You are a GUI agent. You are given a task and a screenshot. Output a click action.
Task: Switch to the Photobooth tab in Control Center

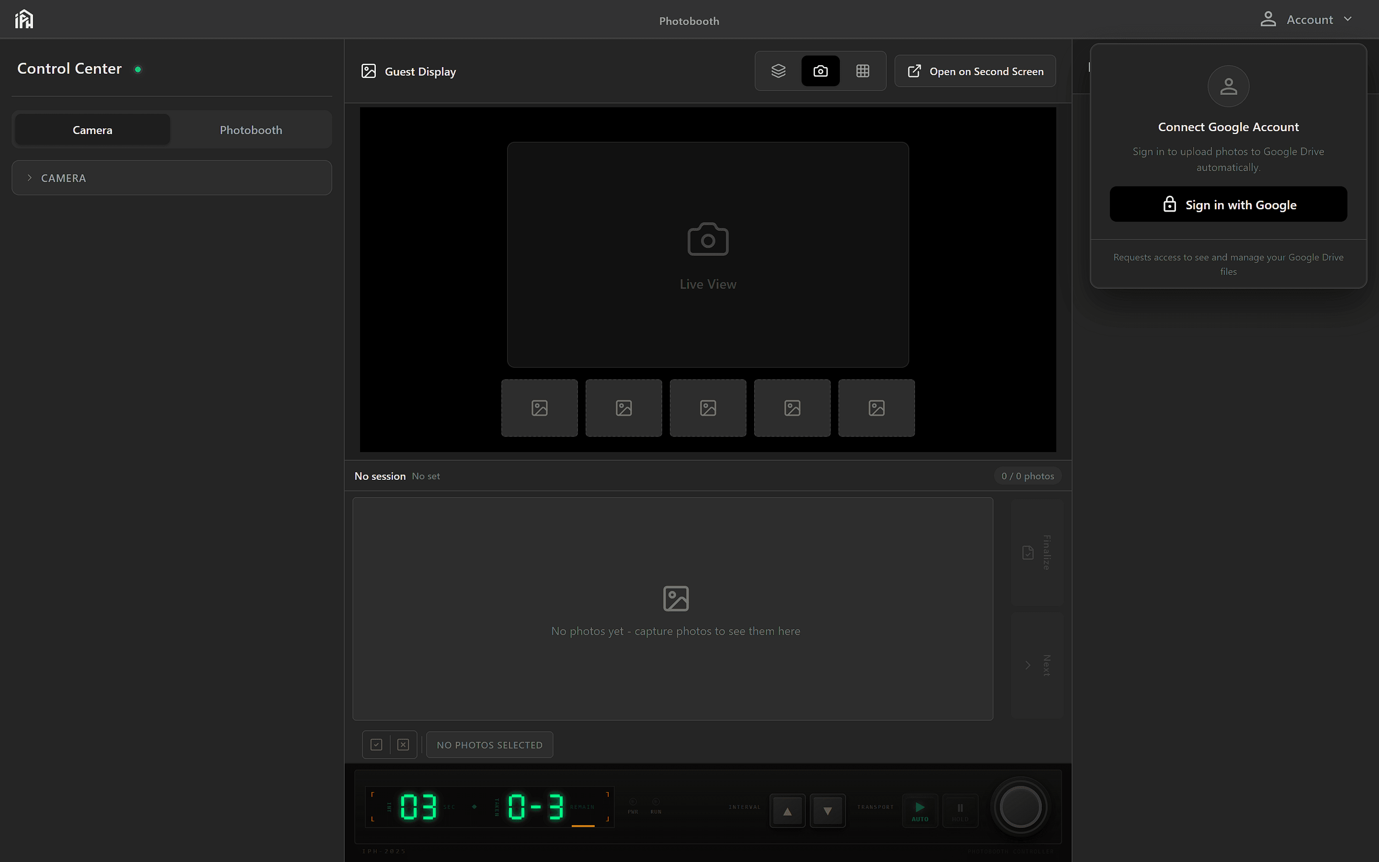[x=251, y=130]
